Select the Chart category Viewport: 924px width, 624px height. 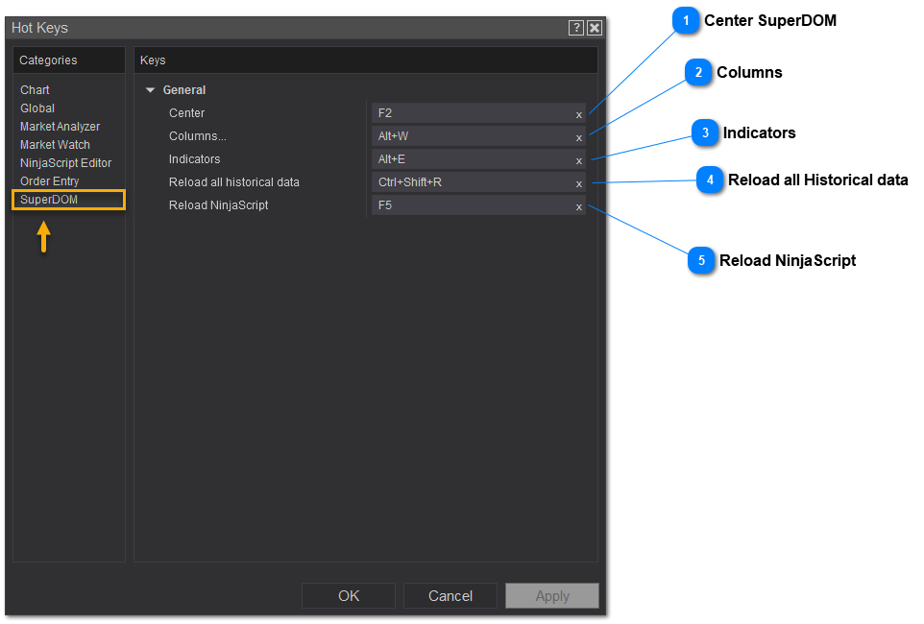pos(35,90)
